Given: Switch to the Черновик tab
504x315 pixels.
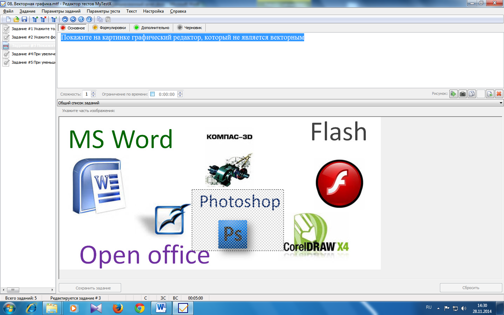Looking at the screenshot, I should (x=190, y=28).
